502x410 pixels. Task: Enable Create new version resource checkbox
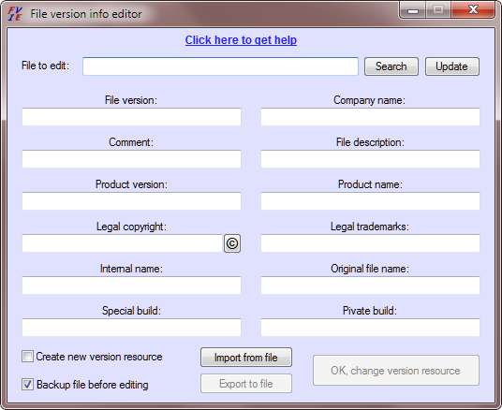27,357
